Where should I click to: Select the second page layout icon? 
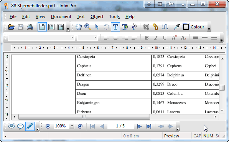[51, 27]
